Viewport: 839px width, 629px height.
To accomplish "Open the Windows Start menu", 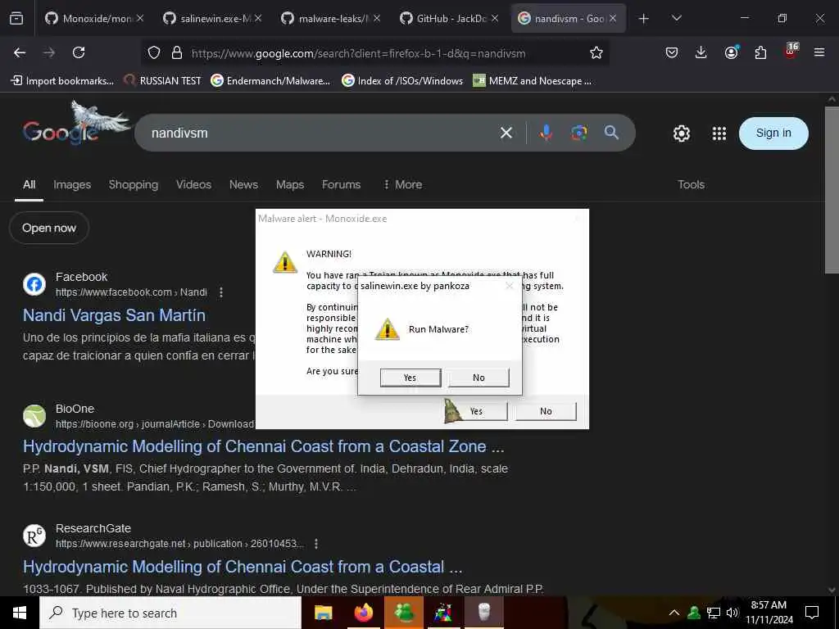I will coord(20,613).
